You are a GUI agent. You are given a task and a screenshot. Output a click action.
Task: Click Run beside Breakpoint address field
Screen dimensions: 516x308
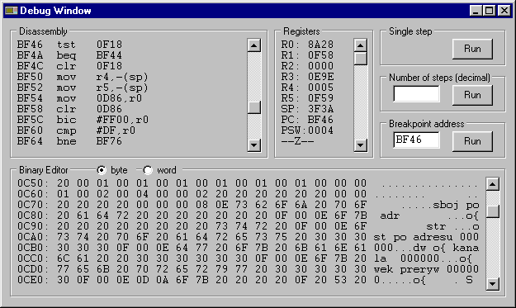(472, 141)
